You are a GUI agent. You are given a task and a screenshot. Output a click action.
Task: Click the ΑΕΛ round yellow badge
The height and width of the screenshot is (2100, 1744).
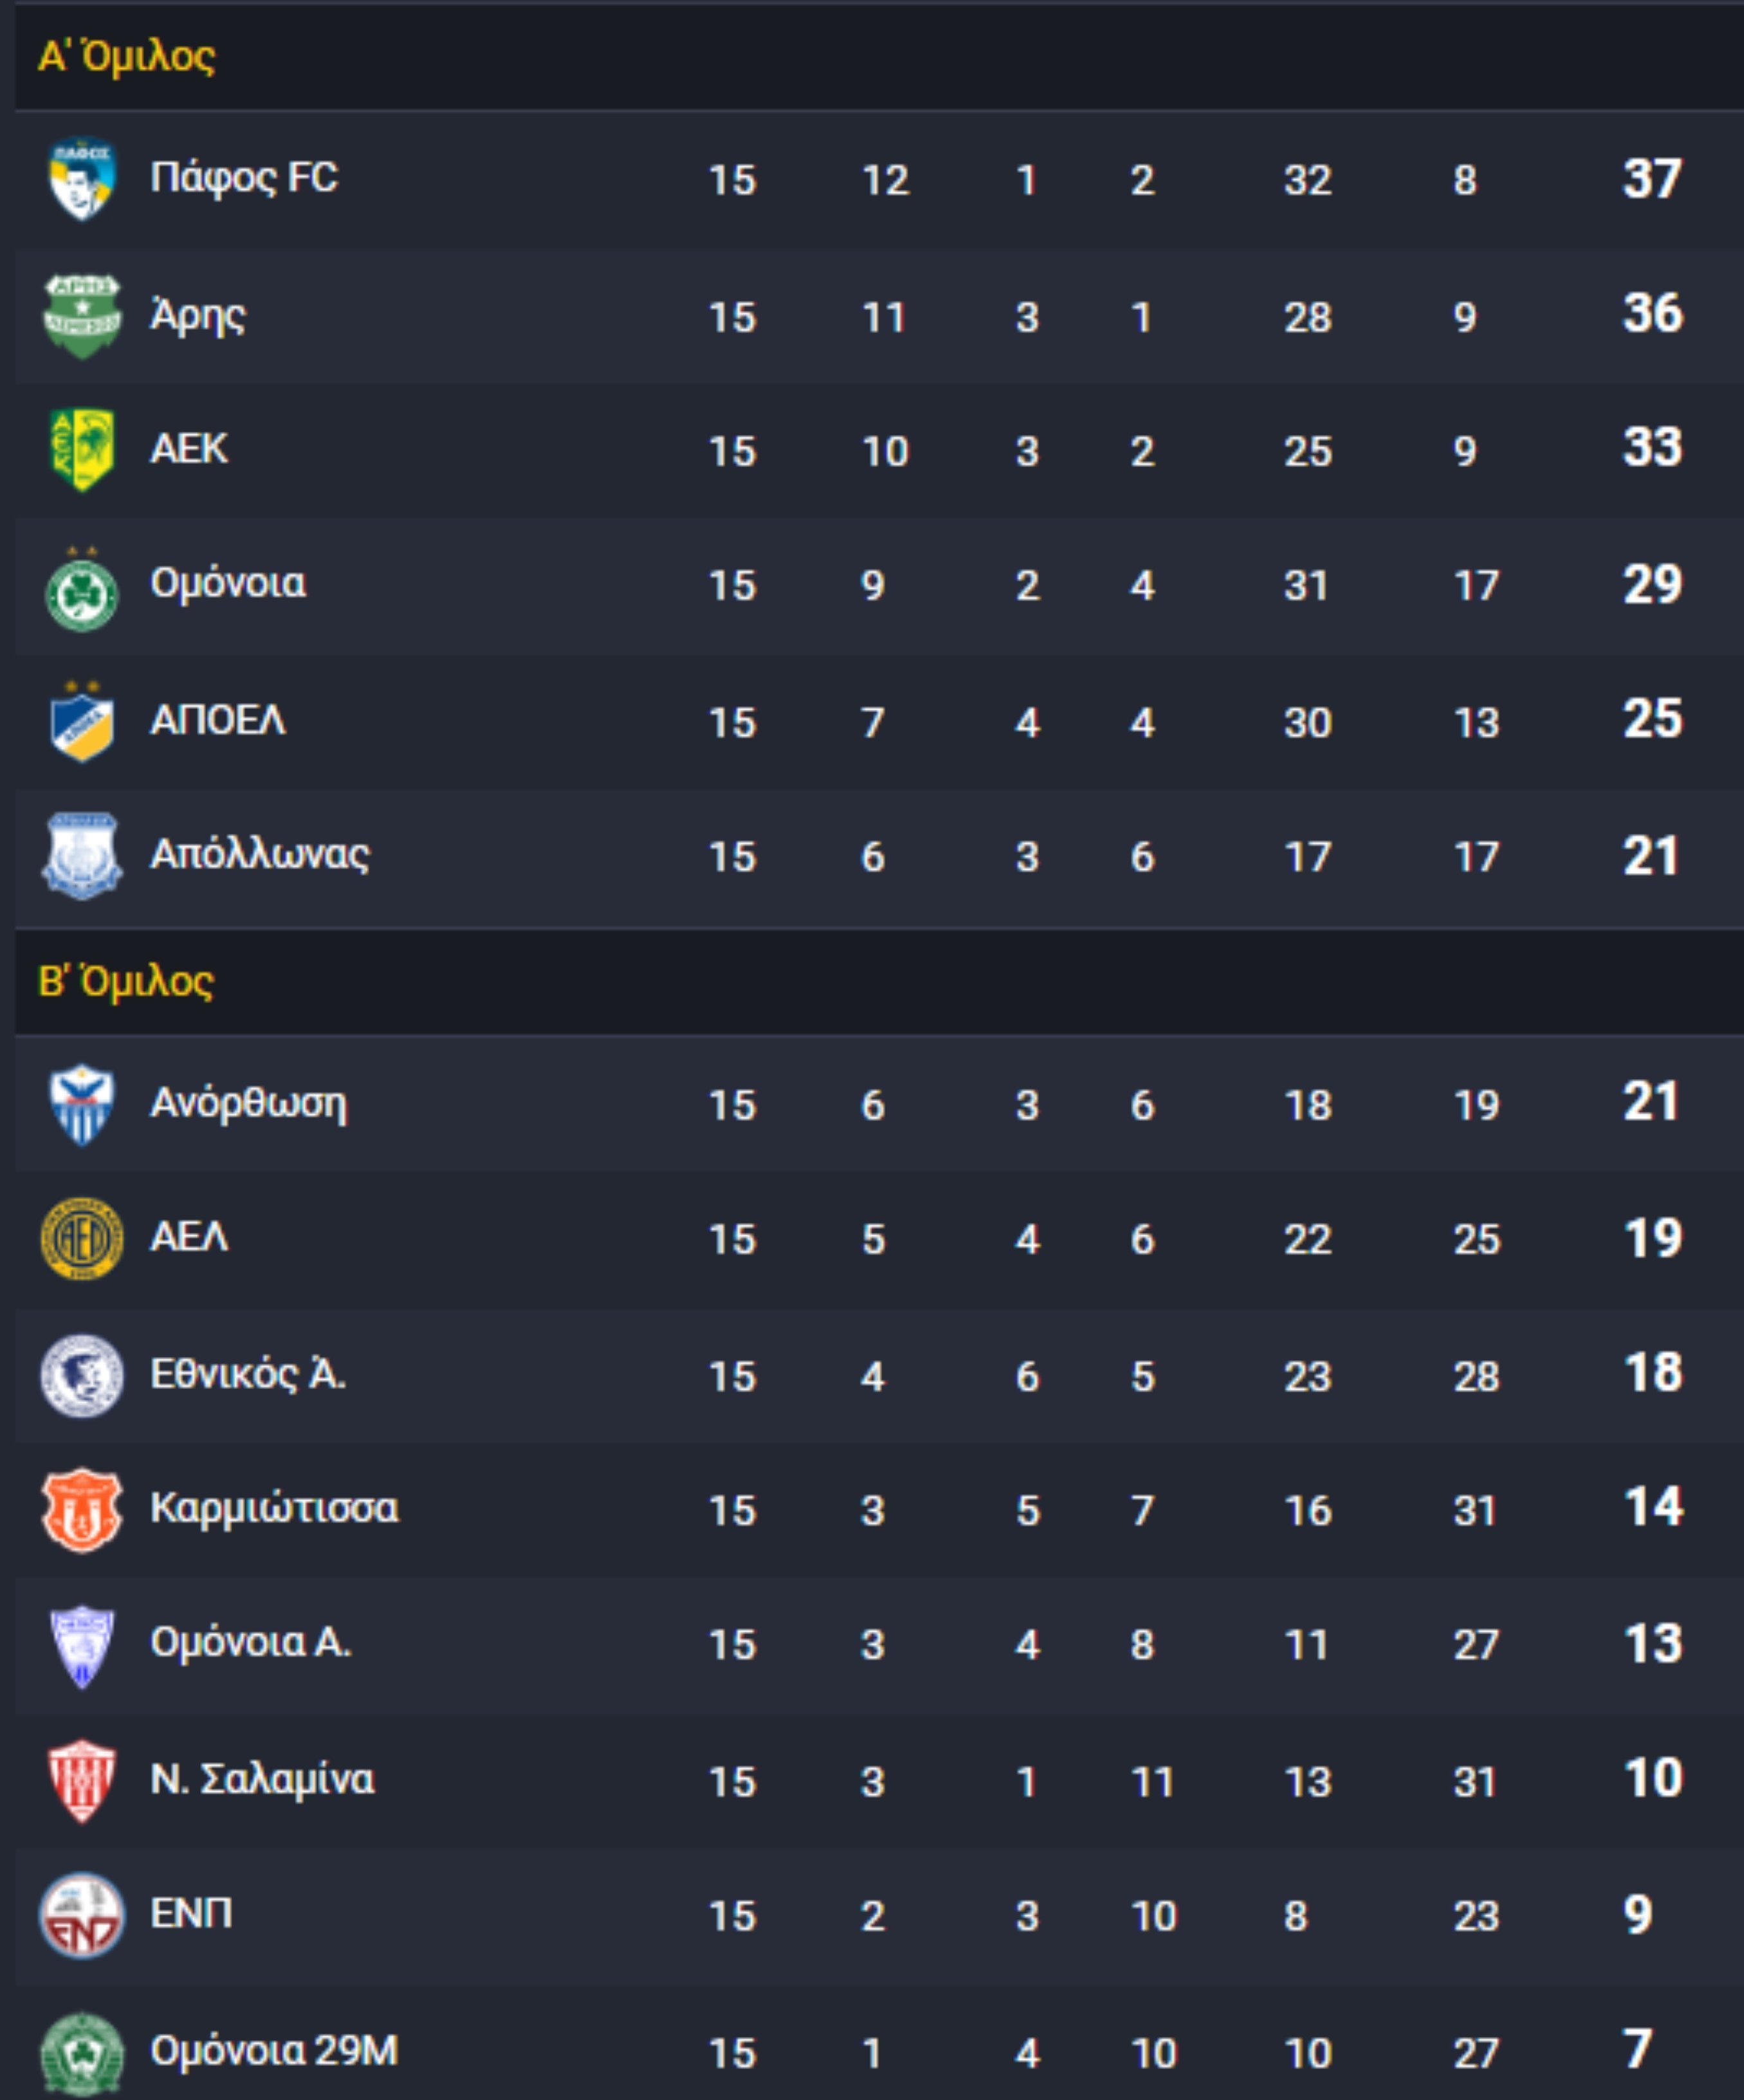(x=82, y=1238)
